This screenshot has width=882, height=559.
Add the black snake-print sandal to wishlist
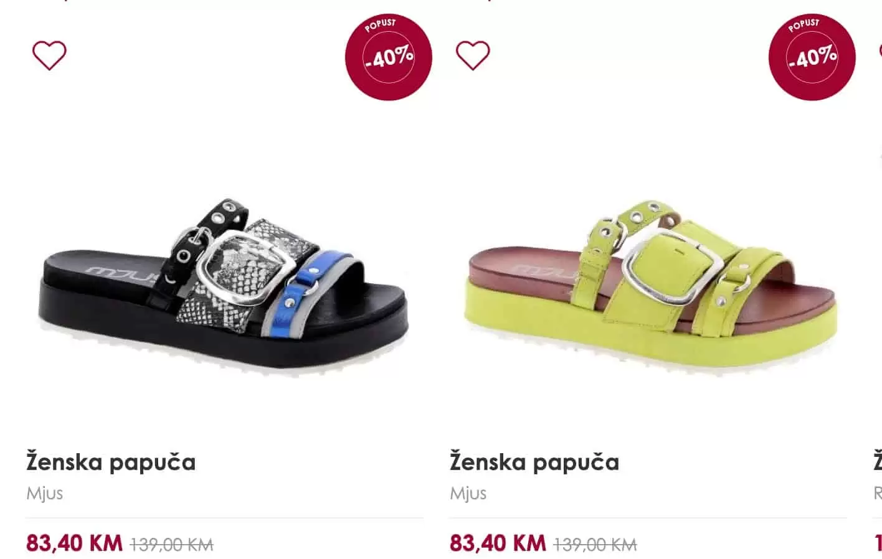click(49, 55)
